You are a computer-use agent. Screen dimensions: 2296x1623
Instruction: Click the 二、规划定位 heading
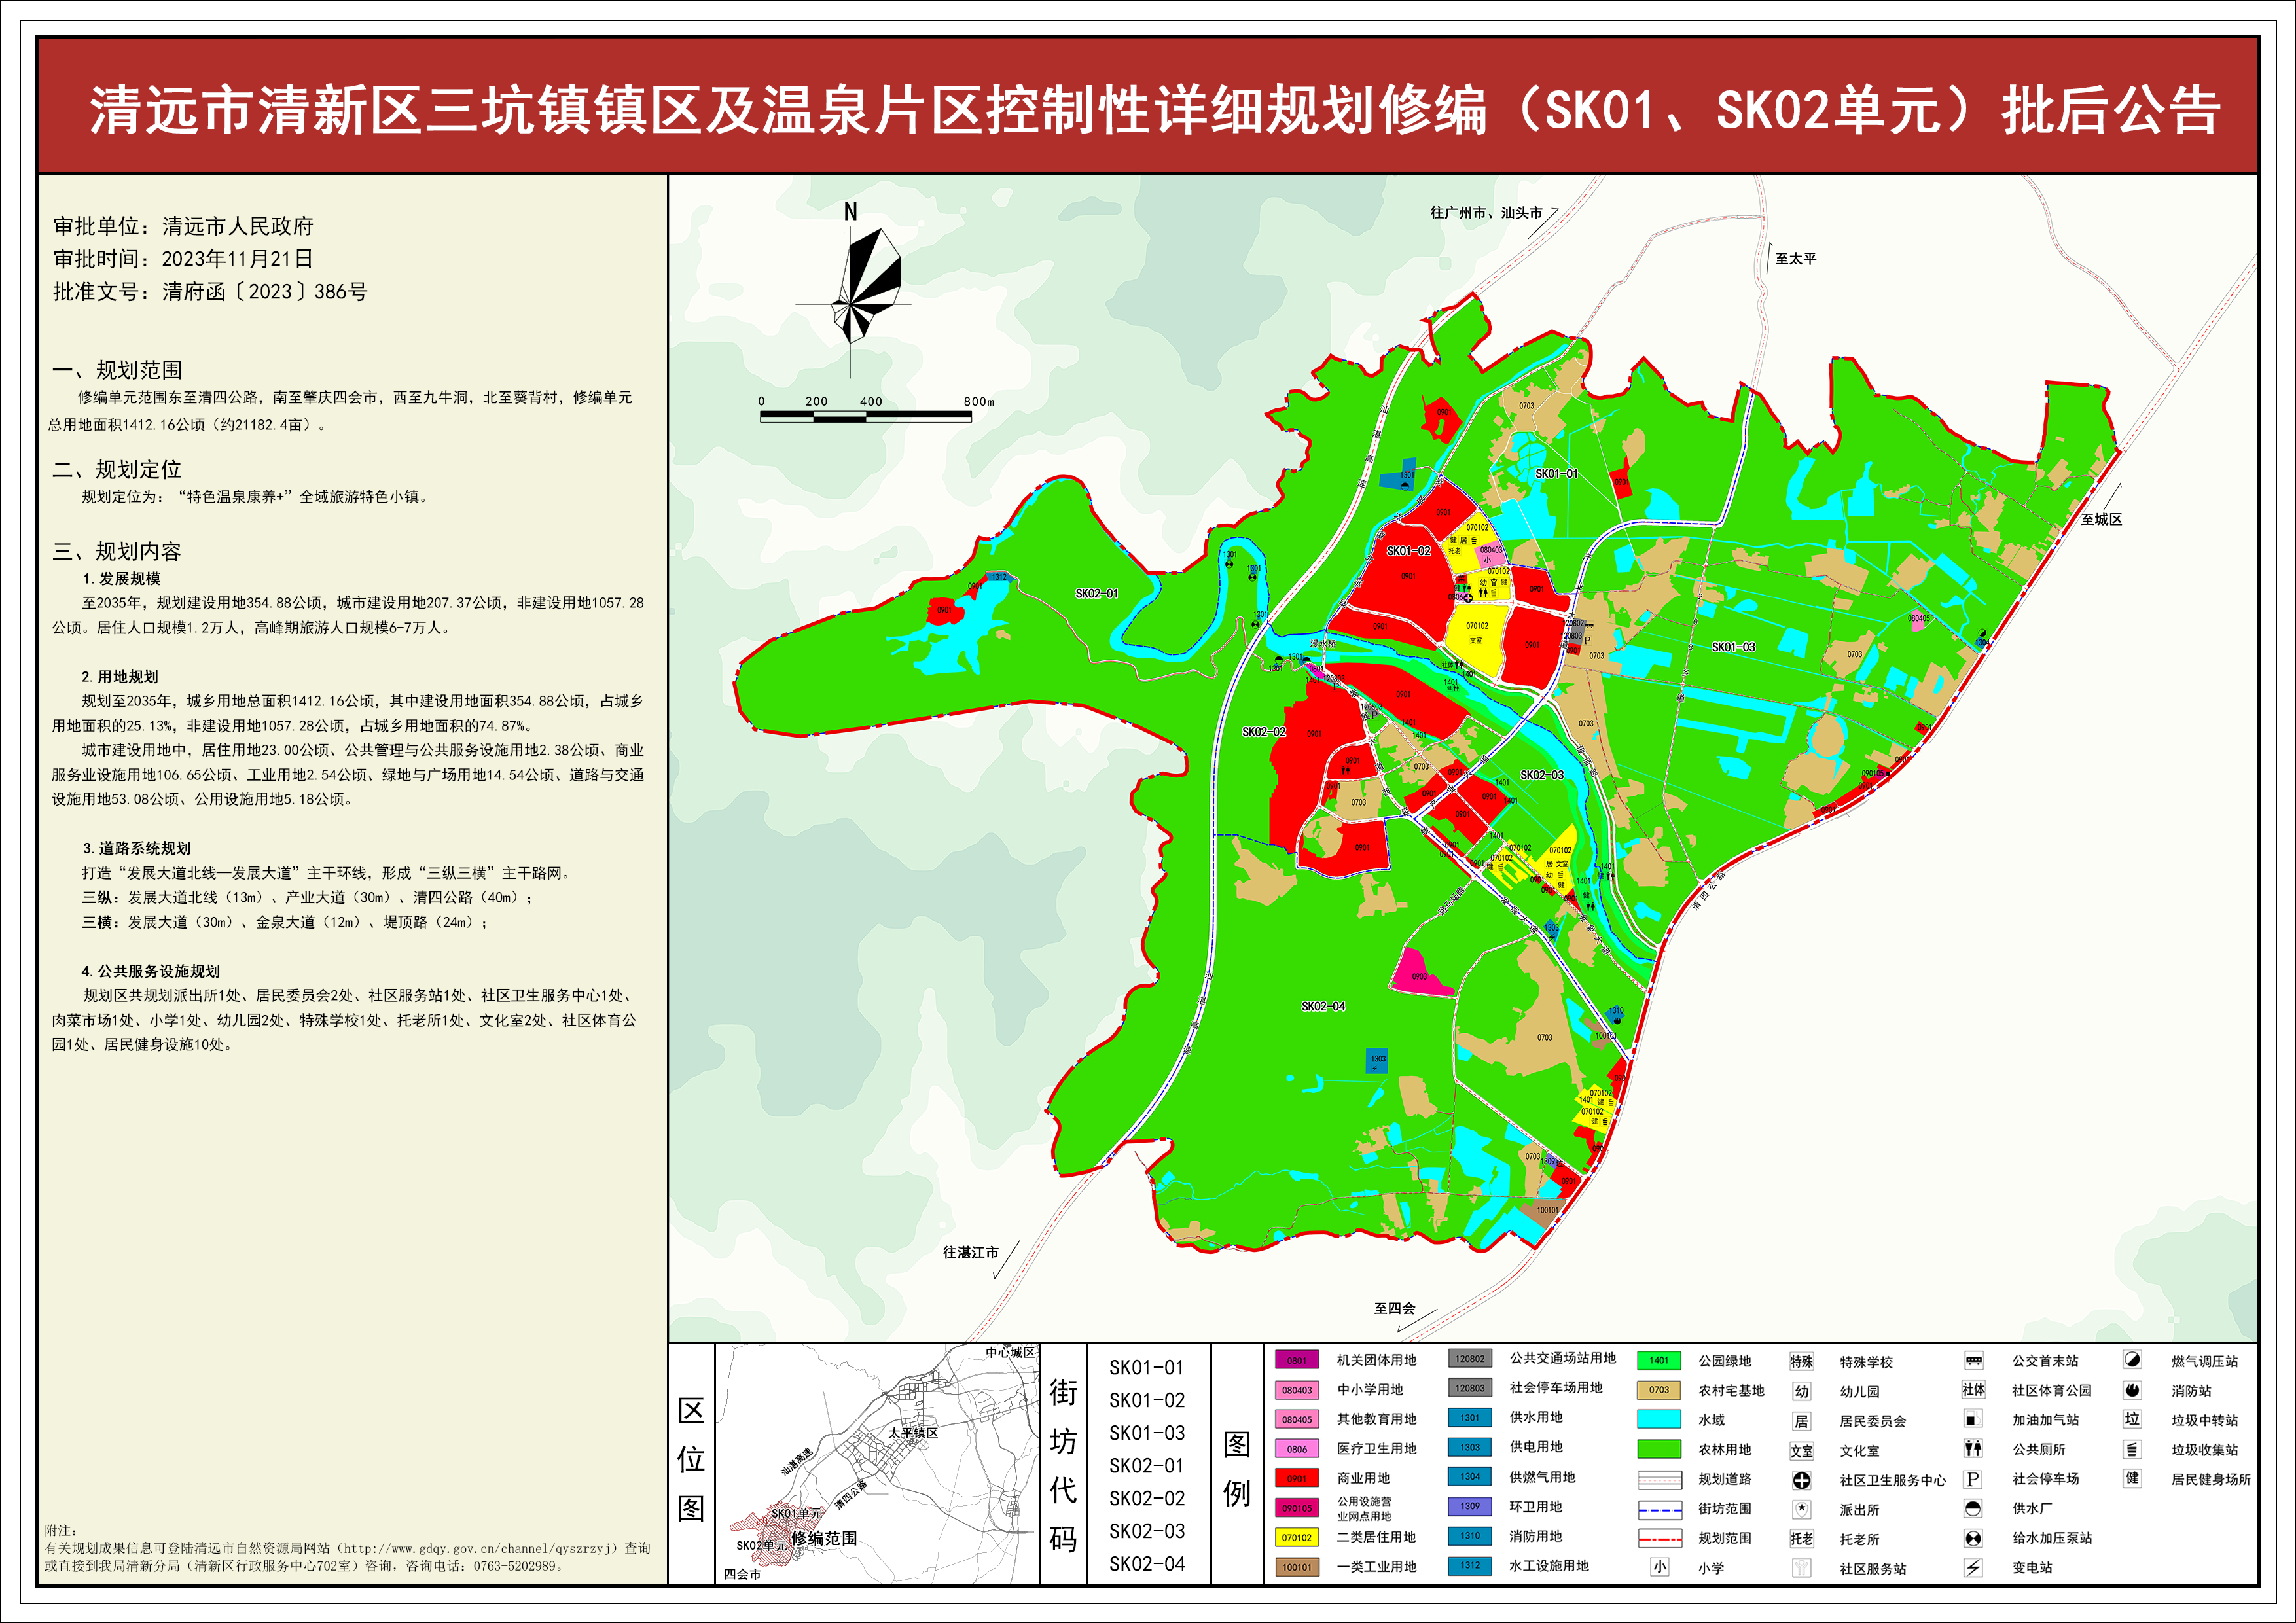point(117,470)
